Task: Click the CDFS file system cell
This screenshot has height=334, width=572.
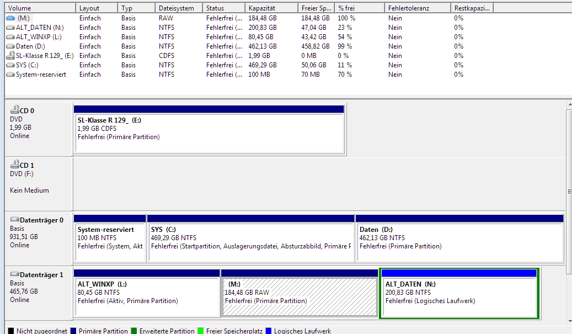Action: 167,56
